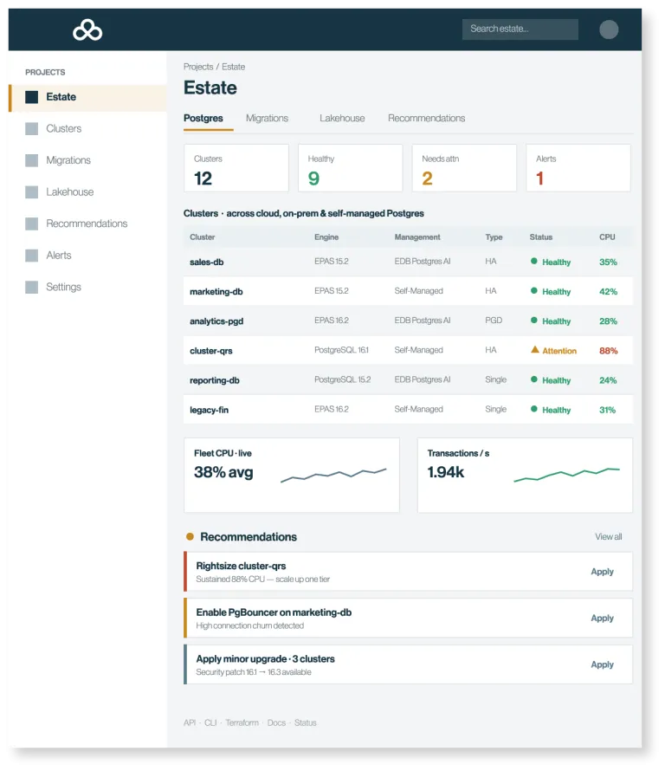Apply the minor upgrade recommendation
Image resolution: width=665 pixels, height=771 pixels.
602,664
